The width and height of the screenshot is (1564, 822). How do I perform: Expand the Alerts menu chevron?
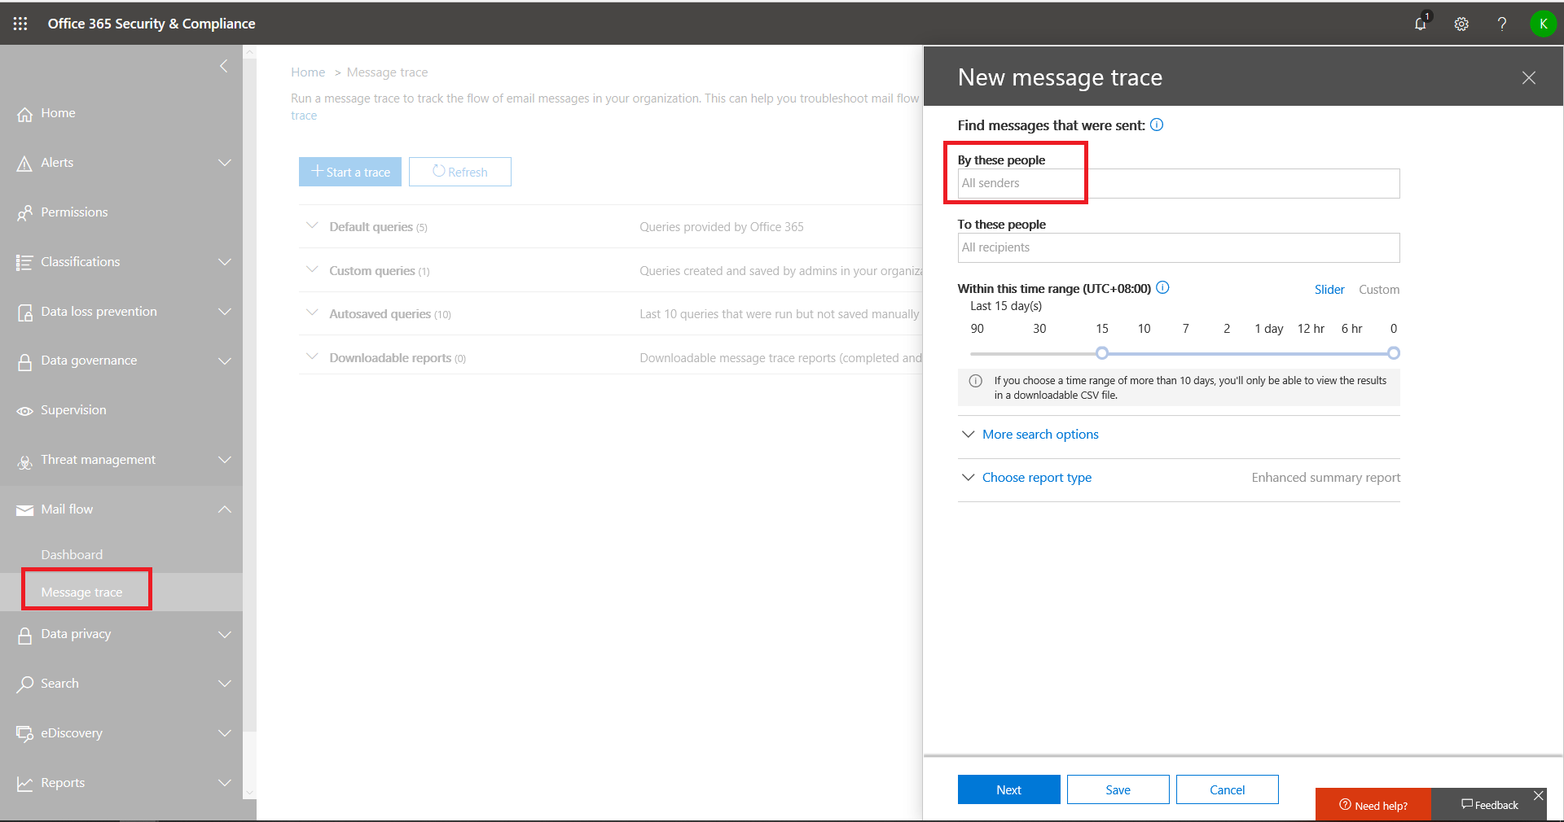click(x=225, y=163)
